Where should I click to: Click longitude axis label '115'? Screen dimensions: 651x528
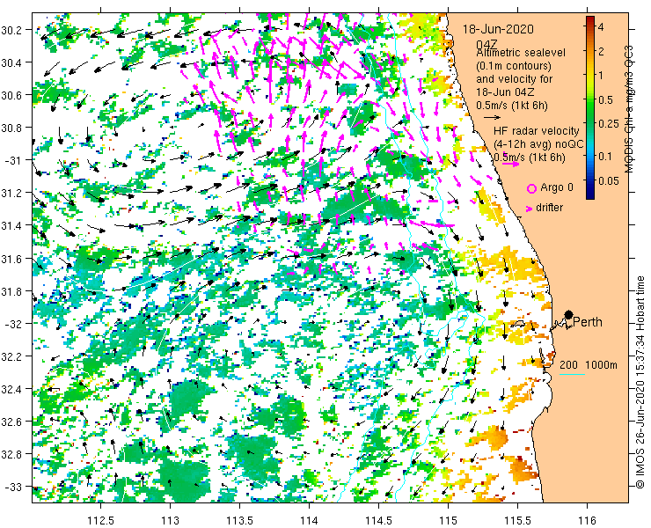(448, 520)
